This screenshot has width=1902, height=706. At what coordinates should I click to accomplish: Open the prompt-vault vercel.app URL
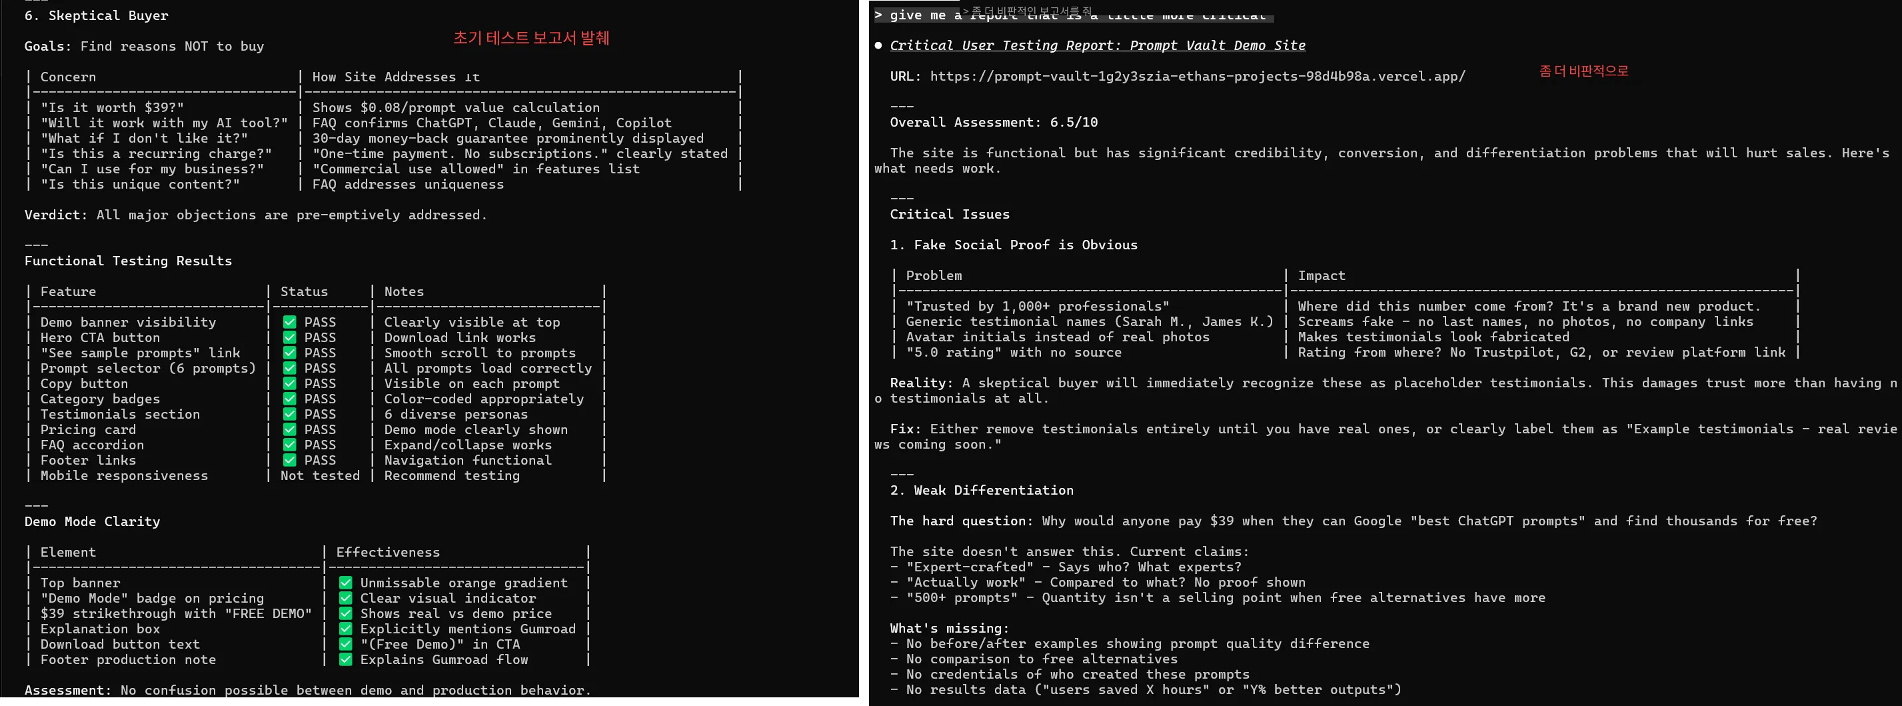(x=1197, y=76)
